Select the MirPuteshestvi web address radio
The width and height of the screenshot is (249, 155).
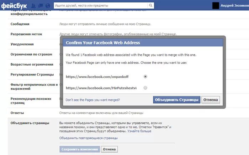point(145,88)
